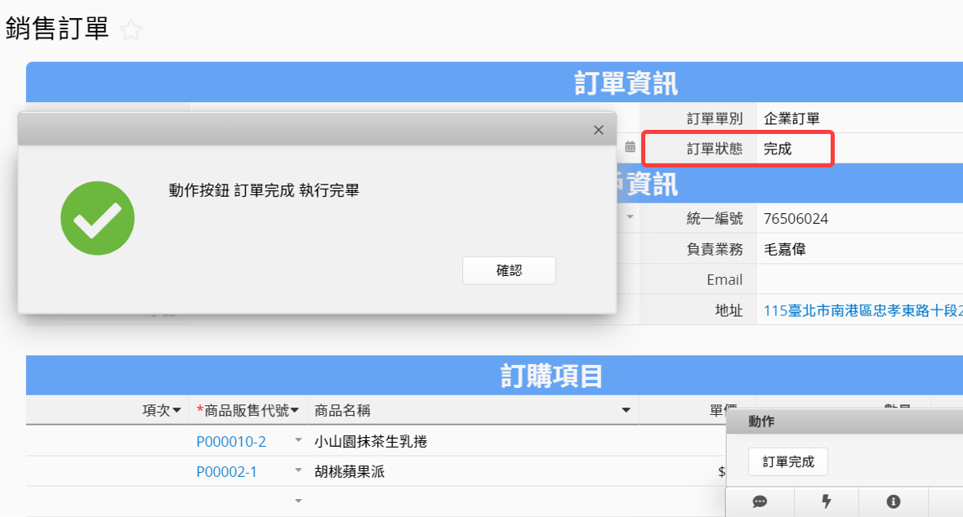Expand the dropdown beside P000010-2
Viewport: 963px width, 517px height.
298,442
